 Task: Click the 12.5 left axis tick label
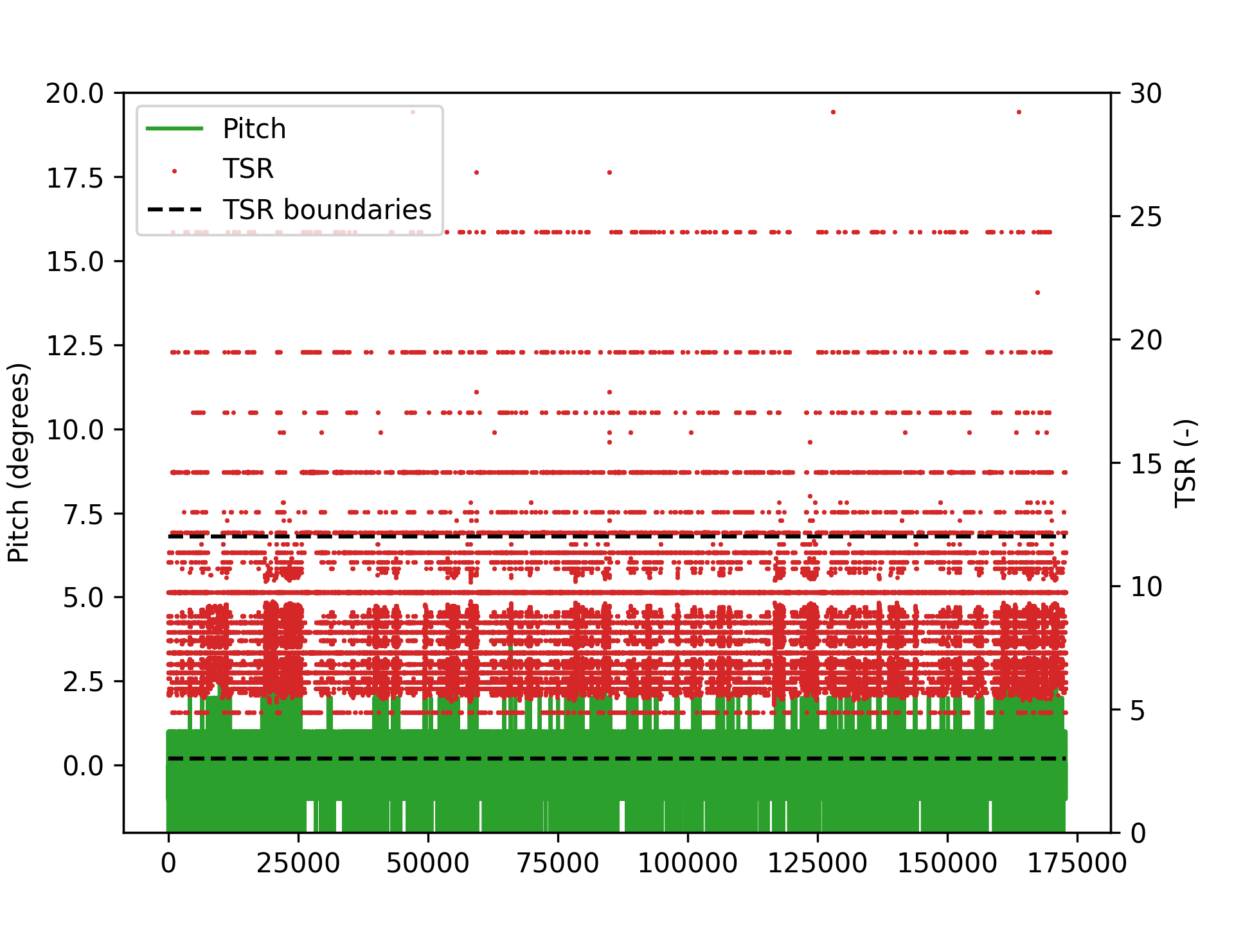pyautogui.click(x=75, y=346)
